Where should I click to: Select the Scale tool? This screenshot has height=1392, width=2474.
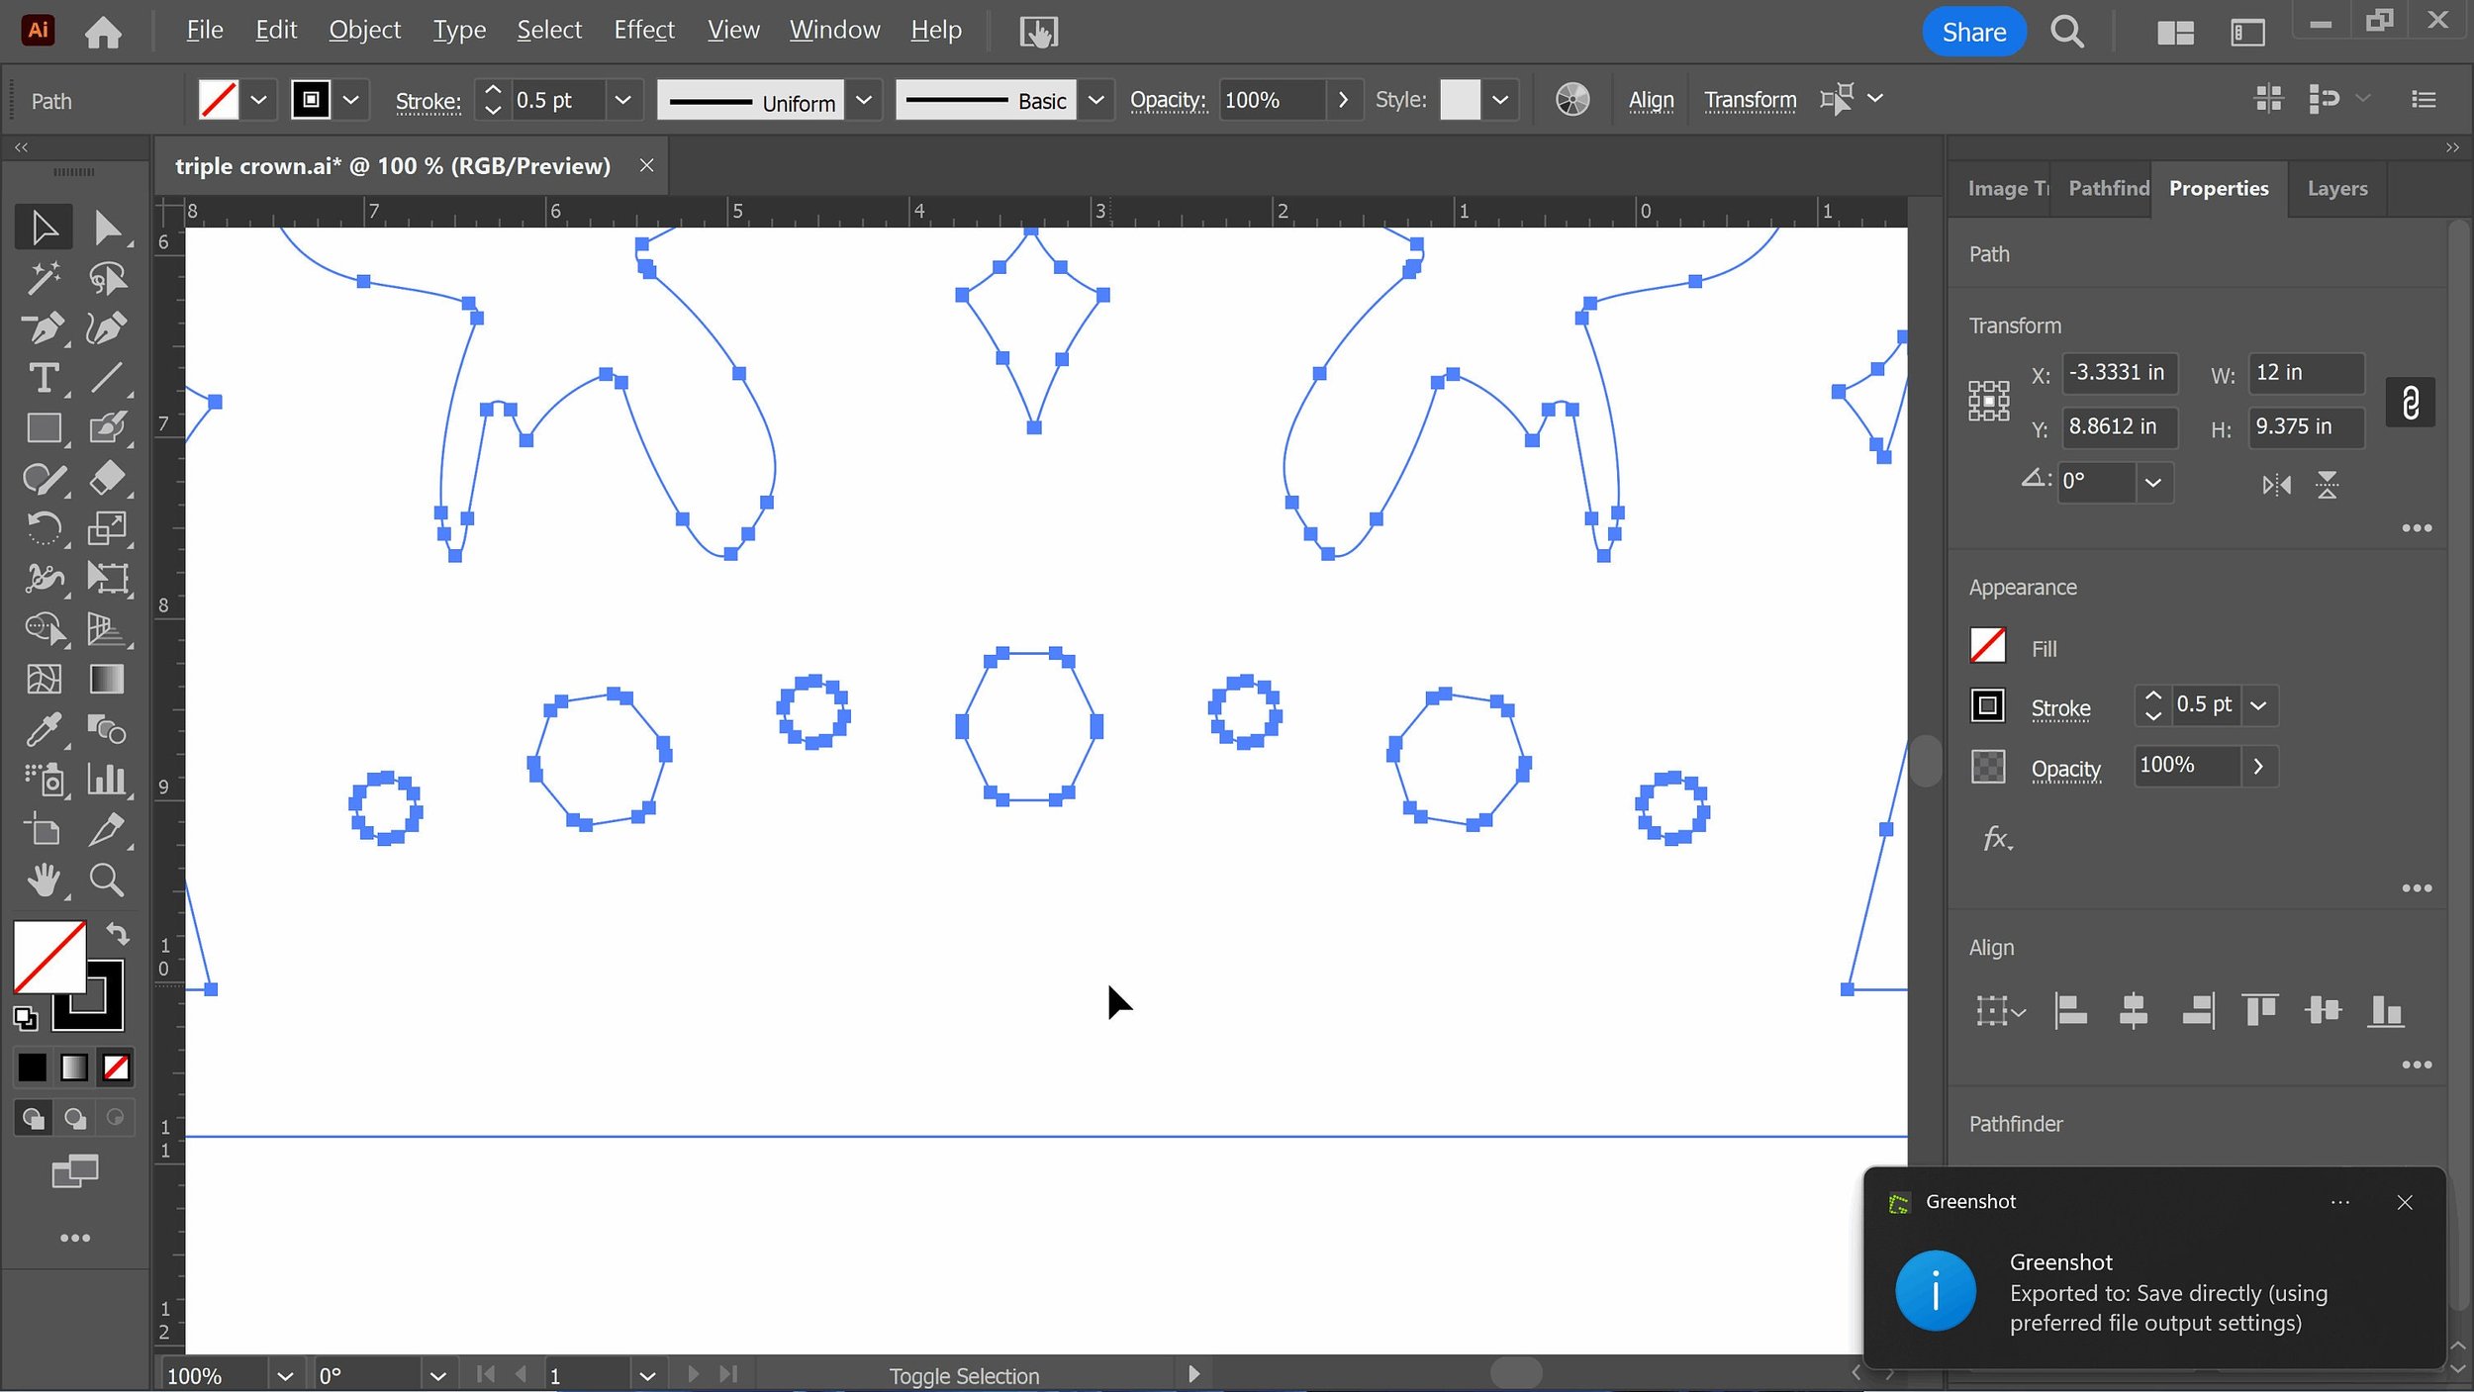[106, 528]
